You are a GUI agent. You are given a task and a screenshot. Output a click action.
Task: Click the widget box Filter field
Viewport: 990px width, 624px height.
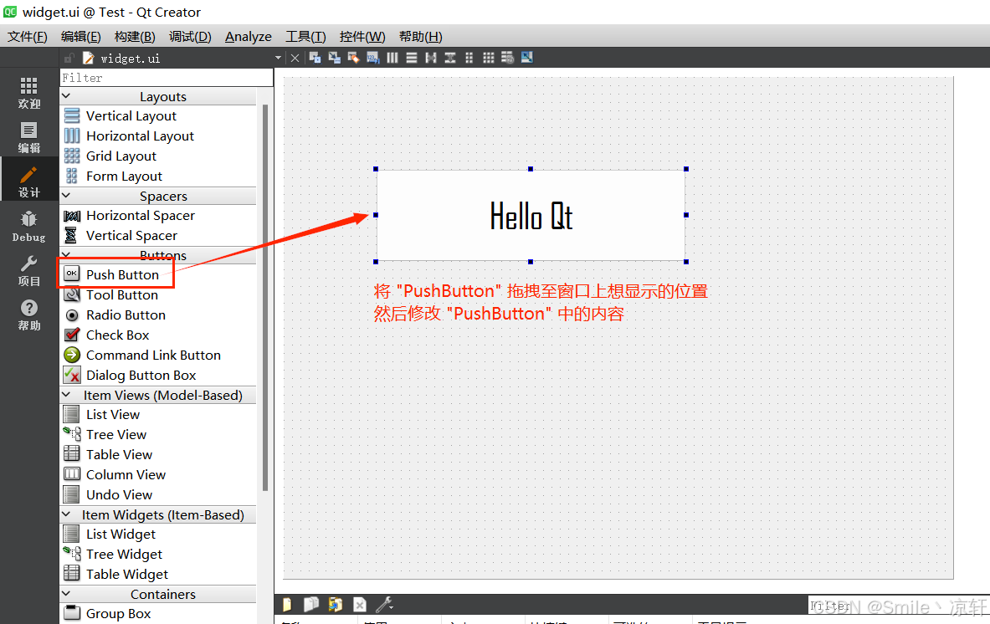tap(167, 78)
